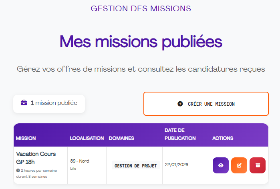
Task: Click the Mes missions publiées heading
Action: pos(141,41)
